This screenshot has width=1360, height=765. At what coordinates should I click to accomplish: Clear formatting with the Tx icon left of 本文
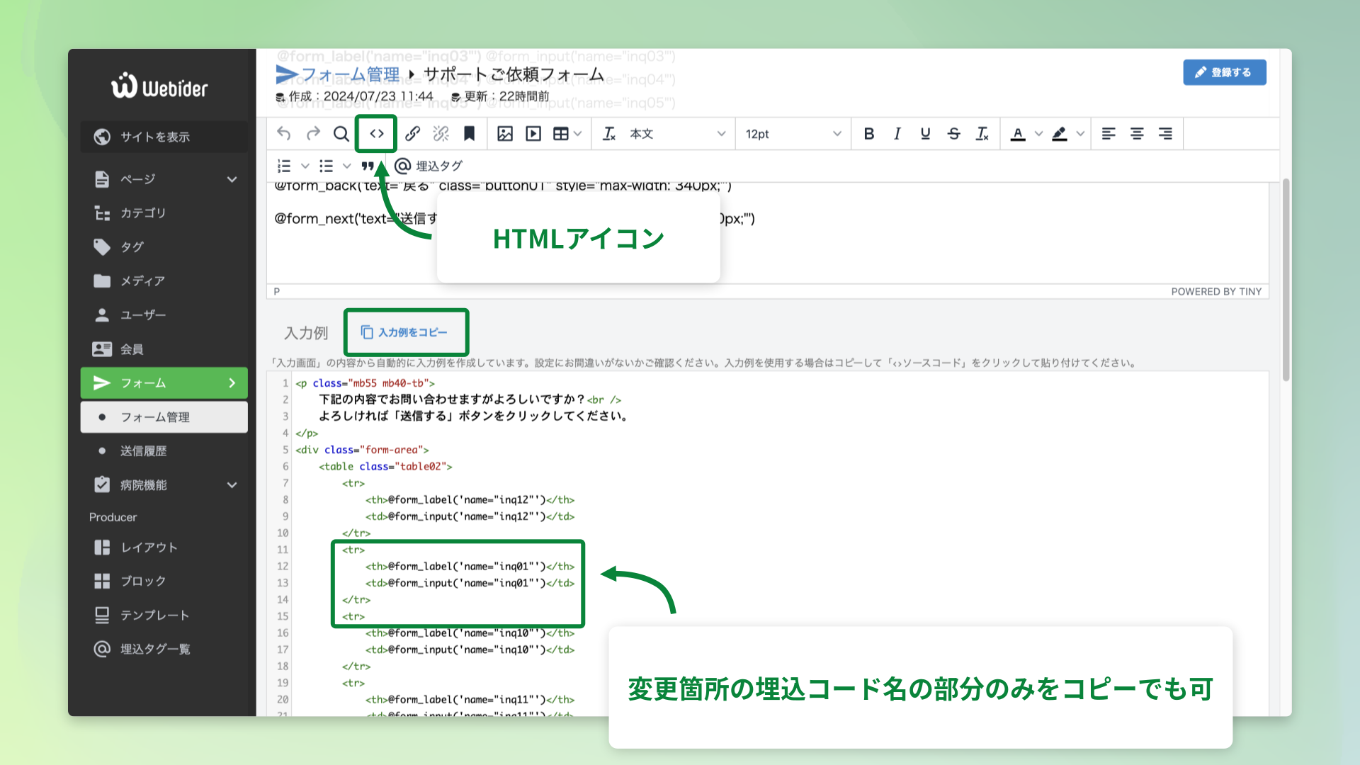click(609, 134)
